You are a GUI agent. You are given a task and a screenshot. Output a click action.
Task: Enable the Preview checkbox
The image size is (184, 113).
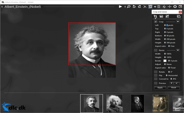(156, 83)
